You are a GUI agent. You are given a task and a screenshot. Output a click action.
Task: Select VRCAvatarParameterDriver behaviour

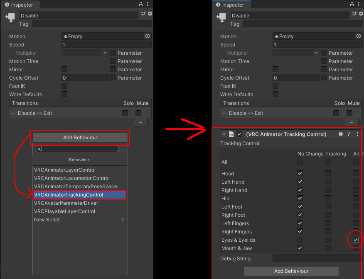coord(80,203)
